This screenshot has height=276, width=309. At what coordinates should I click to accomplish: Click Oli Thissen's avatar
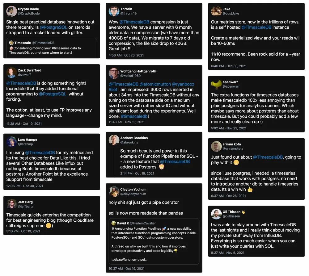[x=216, y=214]
